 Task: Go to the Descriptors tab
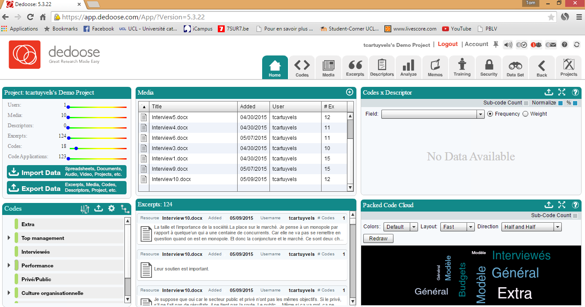(x=382, y=68)
